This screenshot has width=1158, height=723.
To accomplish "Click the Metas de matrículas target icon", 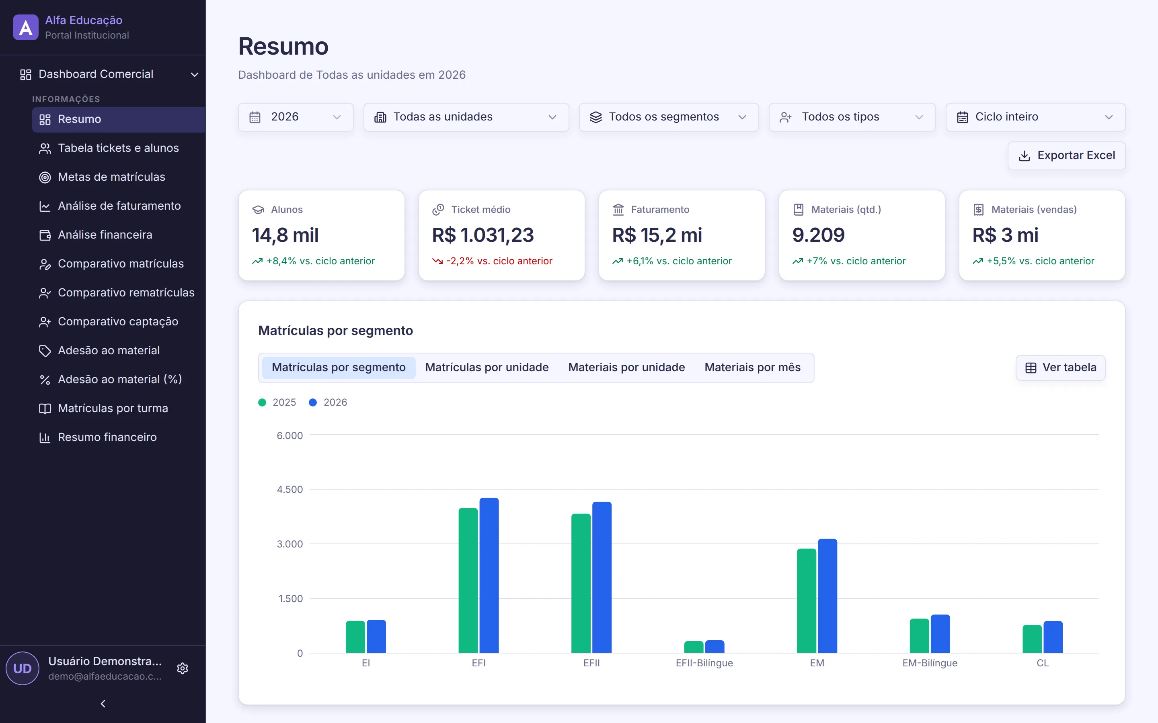I will [45, 178].
